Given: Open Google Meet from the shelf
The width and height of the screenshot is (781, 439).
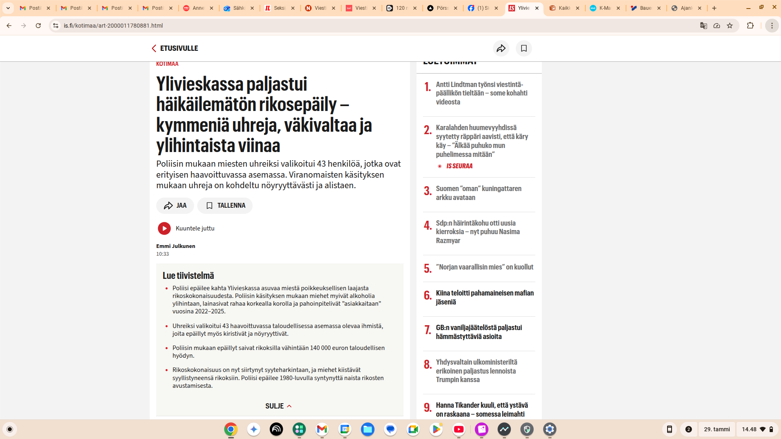Looking at the screenshot, I should pos(413,429).
